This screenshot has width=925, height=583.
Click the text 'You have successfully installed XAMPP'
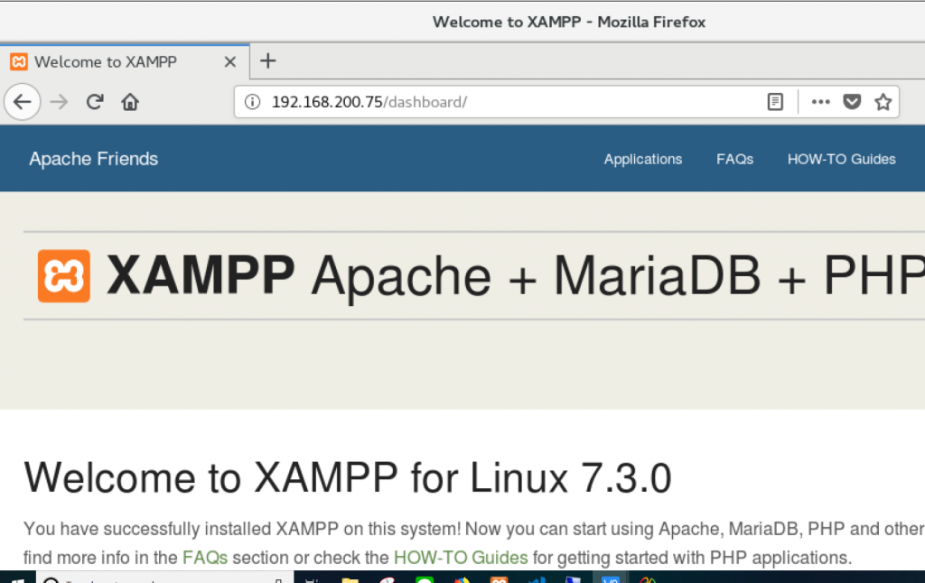(x=181, y=529)
